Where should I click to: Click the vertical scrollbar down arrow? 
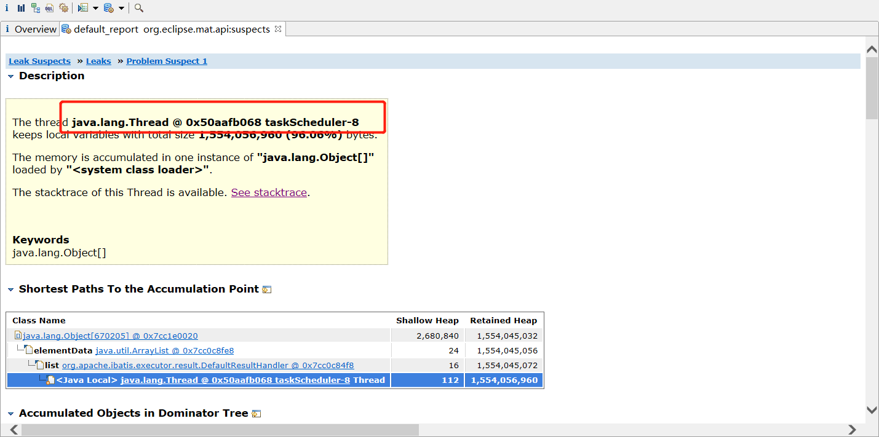click(872, 409)
